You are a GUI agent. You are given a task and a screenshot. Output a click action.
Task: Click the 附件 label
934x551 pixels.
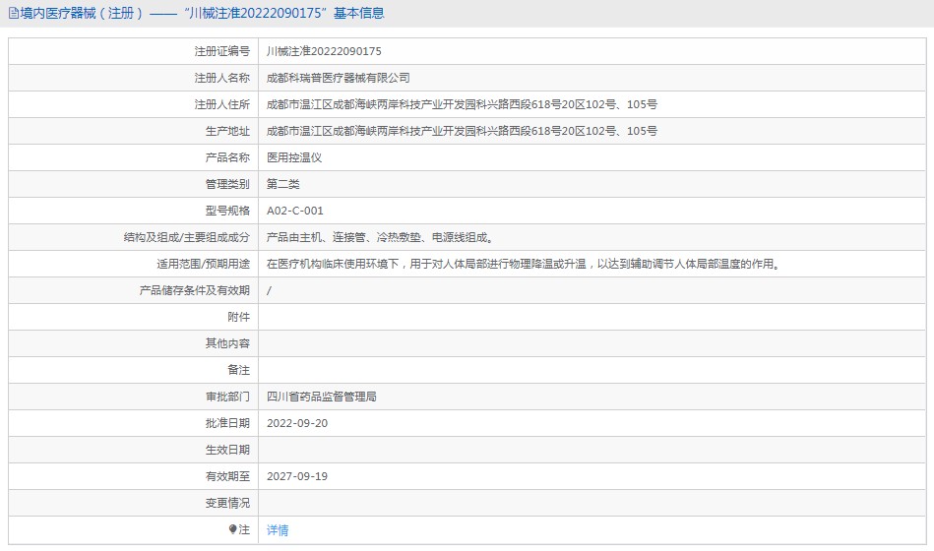tap(239, 317)
